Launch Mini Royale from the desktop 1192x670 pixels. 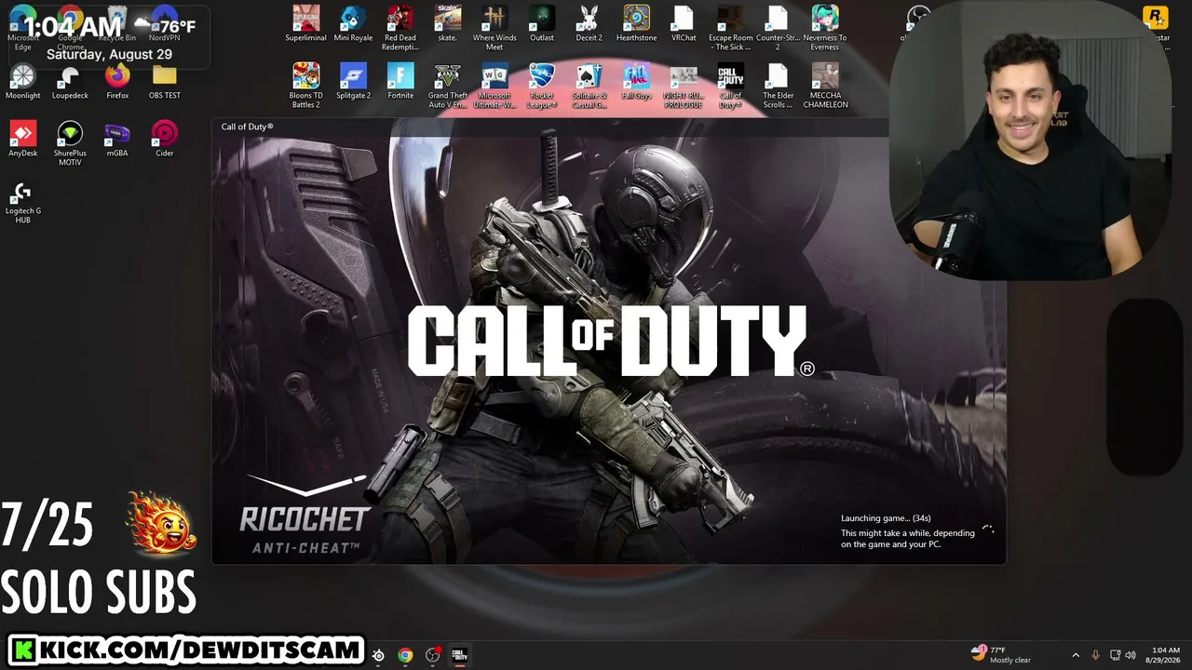(353, 24)
